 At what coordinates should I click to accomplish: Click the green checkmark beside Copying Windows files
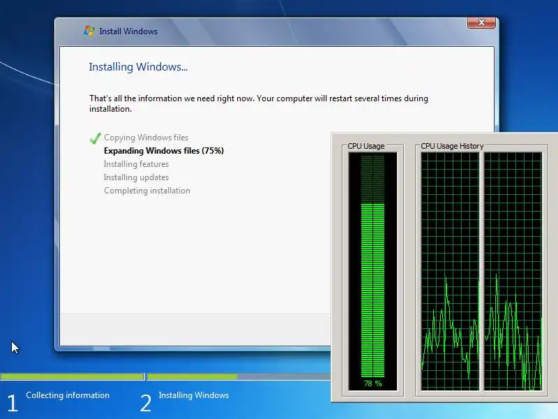coord(95,138)
